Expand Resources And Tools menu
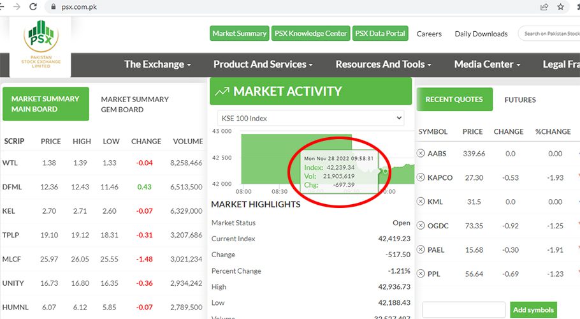 click(384, 64)
